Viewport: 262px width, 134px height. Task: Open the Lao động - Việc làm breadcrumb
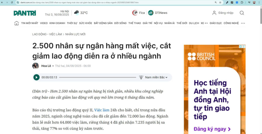point(47,34)
